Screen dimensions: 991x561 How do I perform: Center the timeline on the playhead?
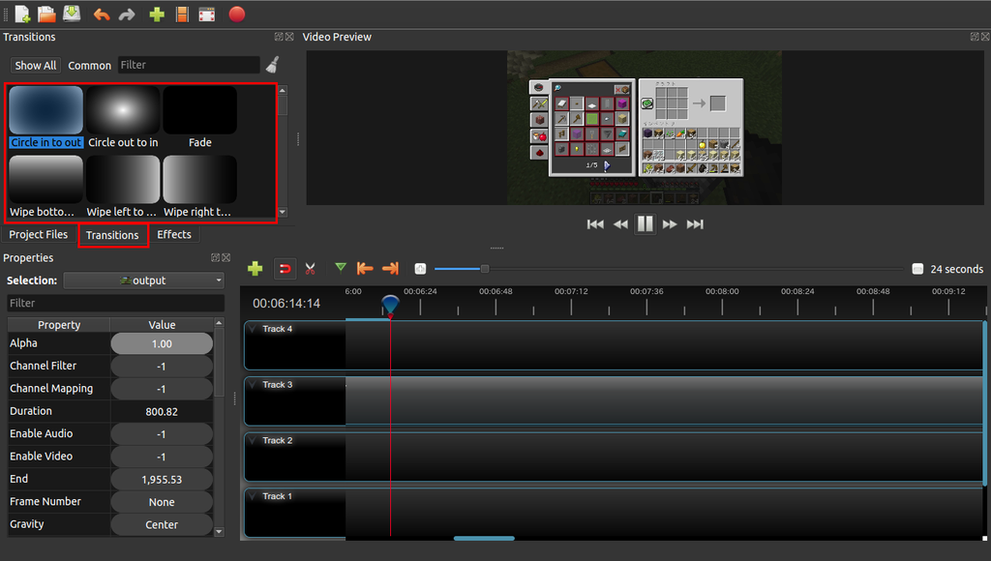(x=420, y=269)
